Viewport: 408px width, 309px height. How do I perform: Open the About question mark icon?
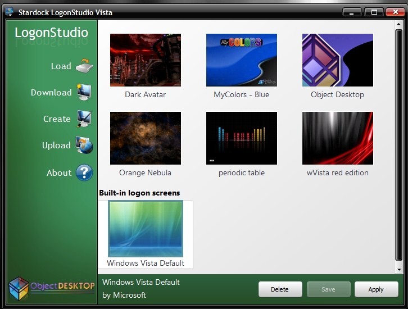(x=84, y=172)
